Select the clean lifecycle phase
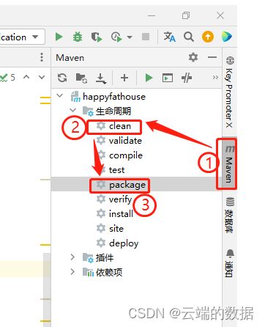 [120, 126]
